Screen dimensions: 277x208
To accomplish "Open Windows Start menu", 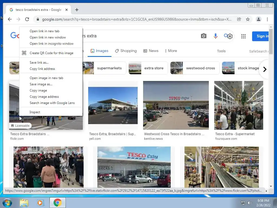I will pos(7,203).
